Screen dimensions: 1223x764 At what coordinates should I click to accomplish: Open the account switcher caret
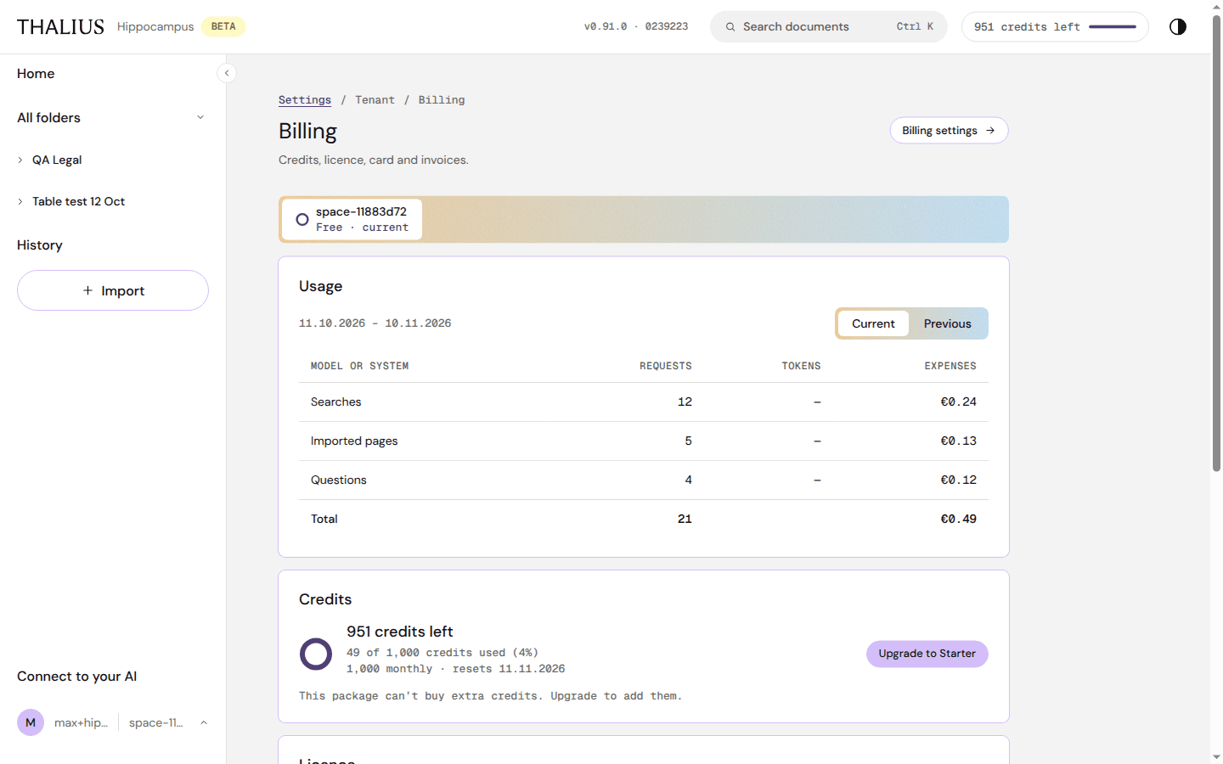pyautogui.click(x=204, y=722)
